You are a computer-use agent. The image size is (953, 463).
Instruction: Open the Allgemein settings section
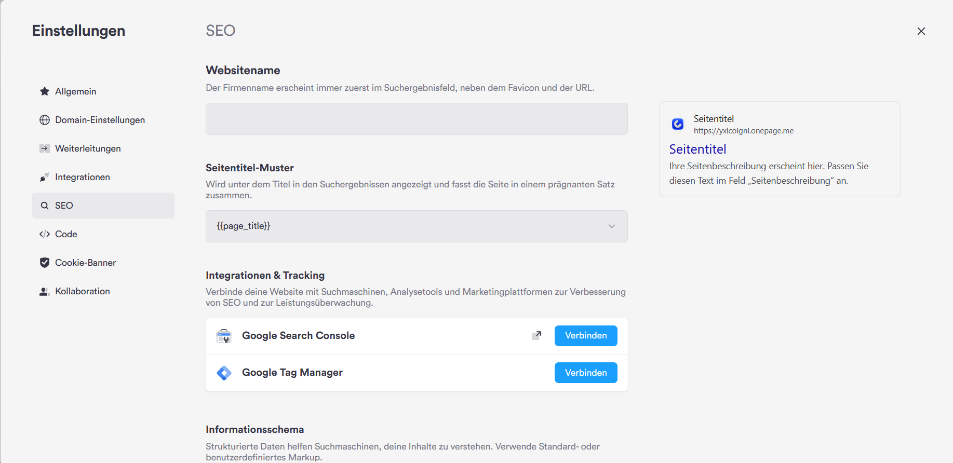pos(103,91)
